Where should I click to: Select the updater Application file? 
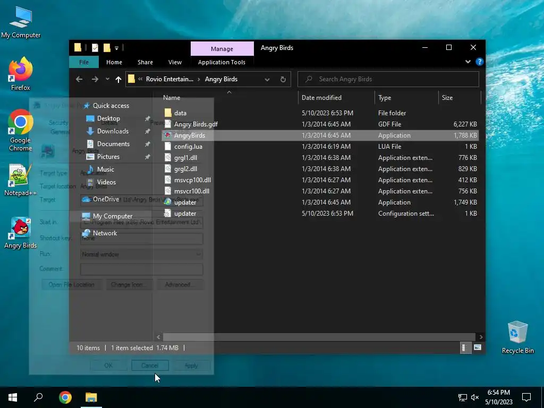tap(320, 202)
